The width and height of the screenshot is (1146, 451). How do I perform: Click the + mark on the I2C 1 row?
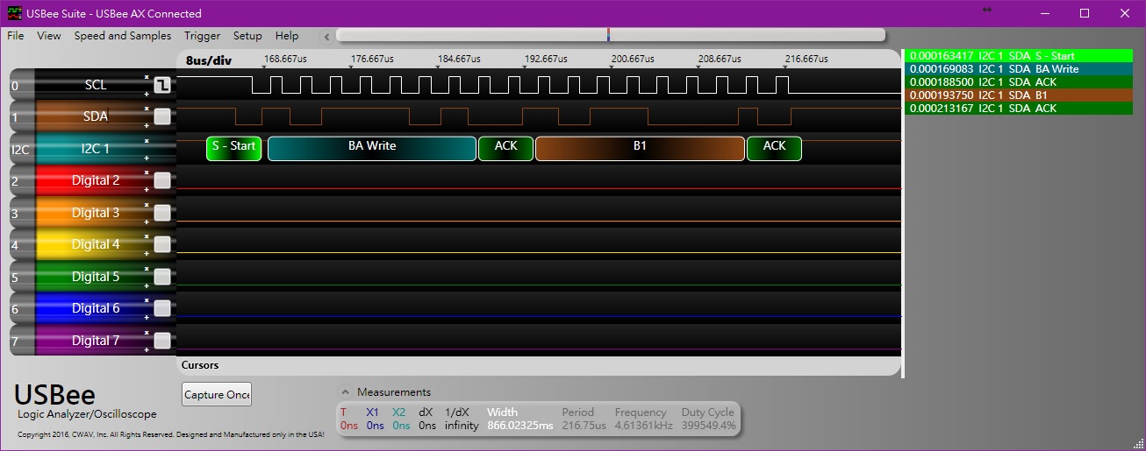point(147,158)
